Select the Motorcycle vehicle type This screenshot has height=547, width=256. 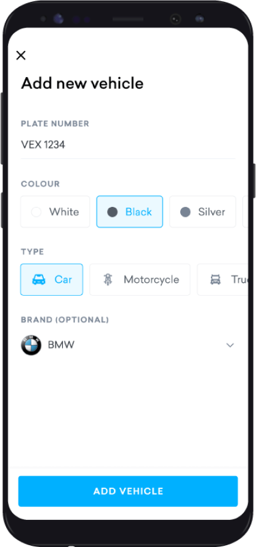(140, 280)
